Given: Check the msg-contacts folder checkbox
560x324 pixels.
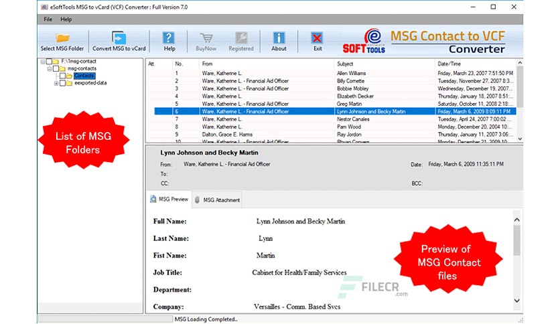Looking at the screenshot, I should pyautogui.click(x=56, y=68).
